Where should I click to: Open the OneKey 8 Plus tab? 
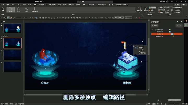pos(101,5)
